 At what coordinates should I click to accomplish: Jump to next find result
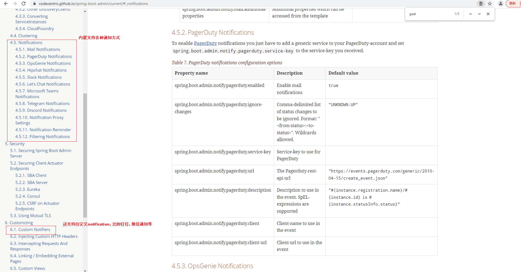479,14
